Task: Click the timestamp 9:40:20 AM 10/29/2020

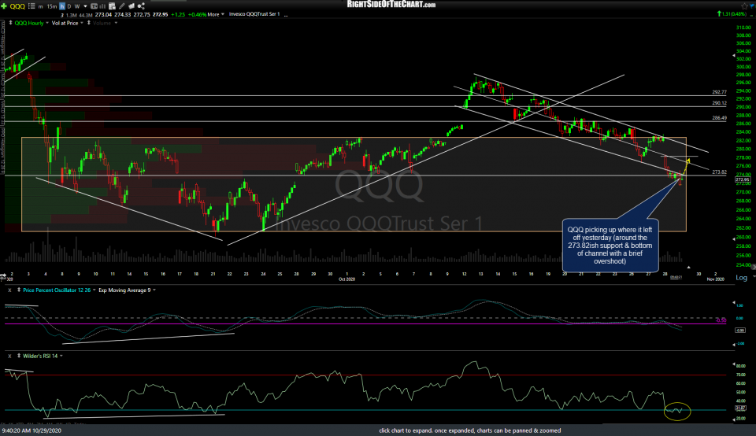Action: [31, 430]
